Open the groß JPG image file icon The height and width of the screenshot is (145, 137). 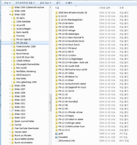pyautogui.click(x=56, y=134)
